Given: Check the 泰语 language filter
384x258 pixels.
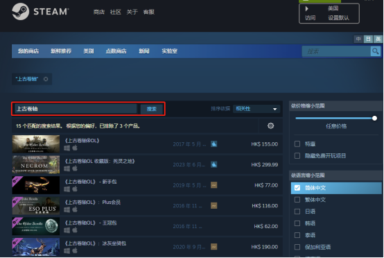Looking at the screenshot, I should 297,235.
